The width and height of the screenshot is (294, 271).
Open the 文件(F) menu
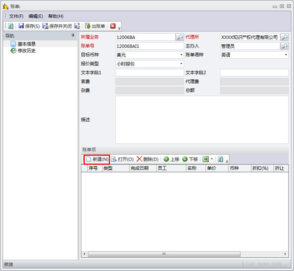pyautogui.click(x=16, y=16)
